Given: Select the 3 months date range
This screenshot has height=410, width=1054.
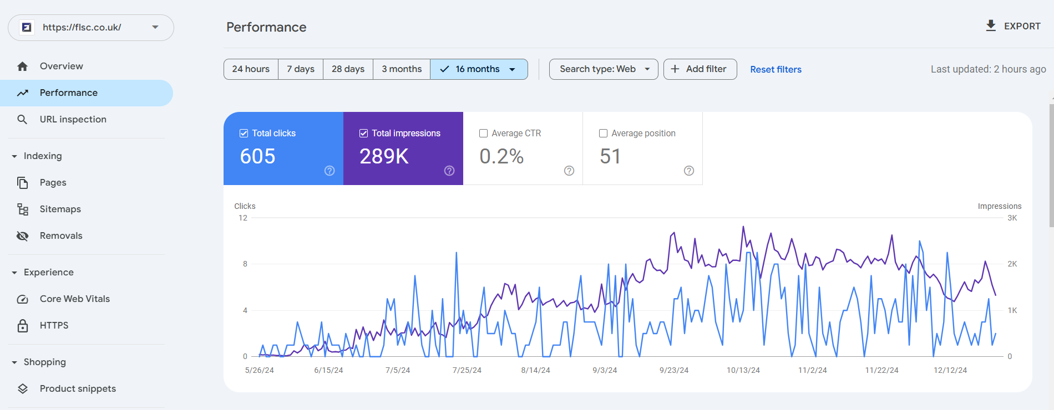Looking at the screenshot, I should [401, 69].
